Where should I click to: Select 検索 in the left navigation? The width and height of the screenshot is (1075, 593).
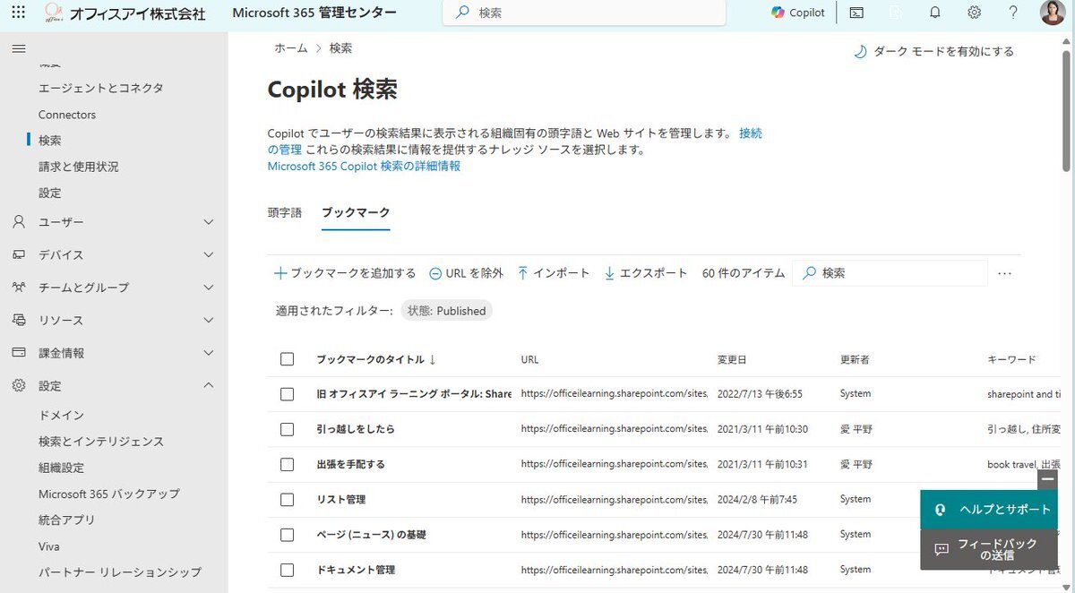pos(50,141)
